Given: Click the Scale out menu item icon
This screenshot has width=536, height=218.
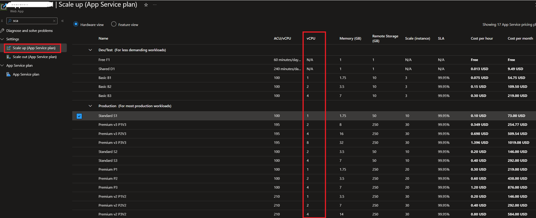Looking at the screenshot, I should tap(9, 57).
